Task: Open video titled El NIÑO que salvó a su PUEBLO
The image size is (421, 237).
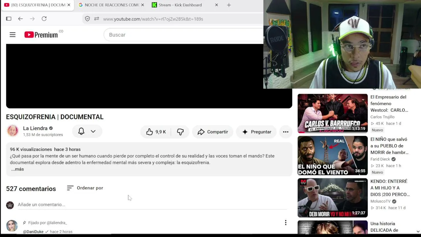Action: 389,146
